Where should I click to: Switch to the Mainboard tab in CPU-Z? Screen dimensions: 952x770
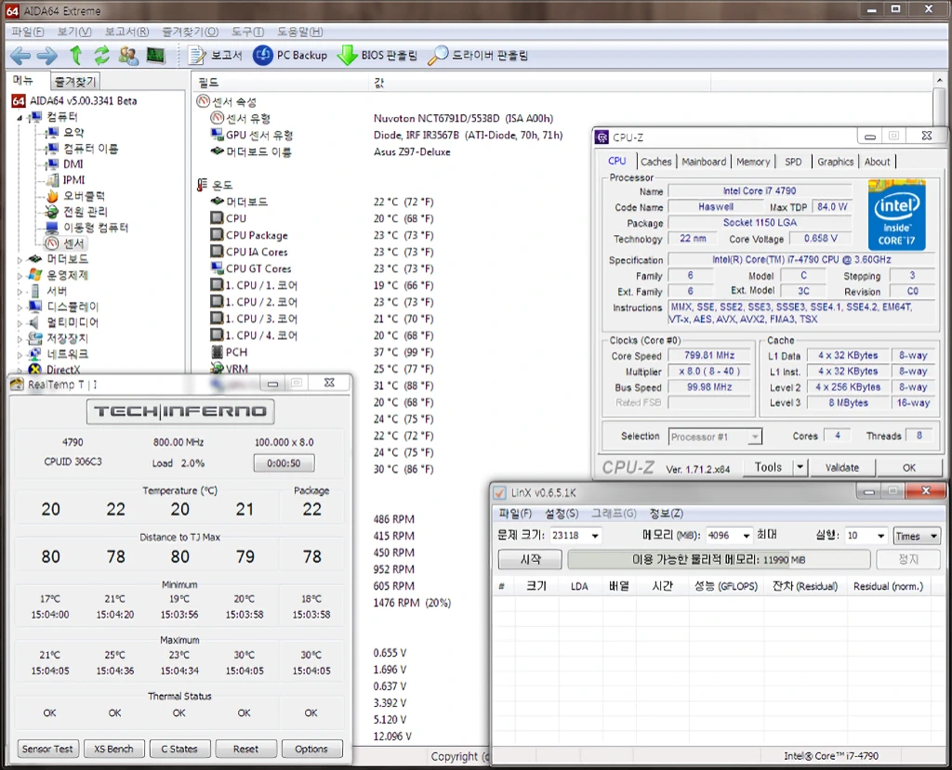(704, 162)
